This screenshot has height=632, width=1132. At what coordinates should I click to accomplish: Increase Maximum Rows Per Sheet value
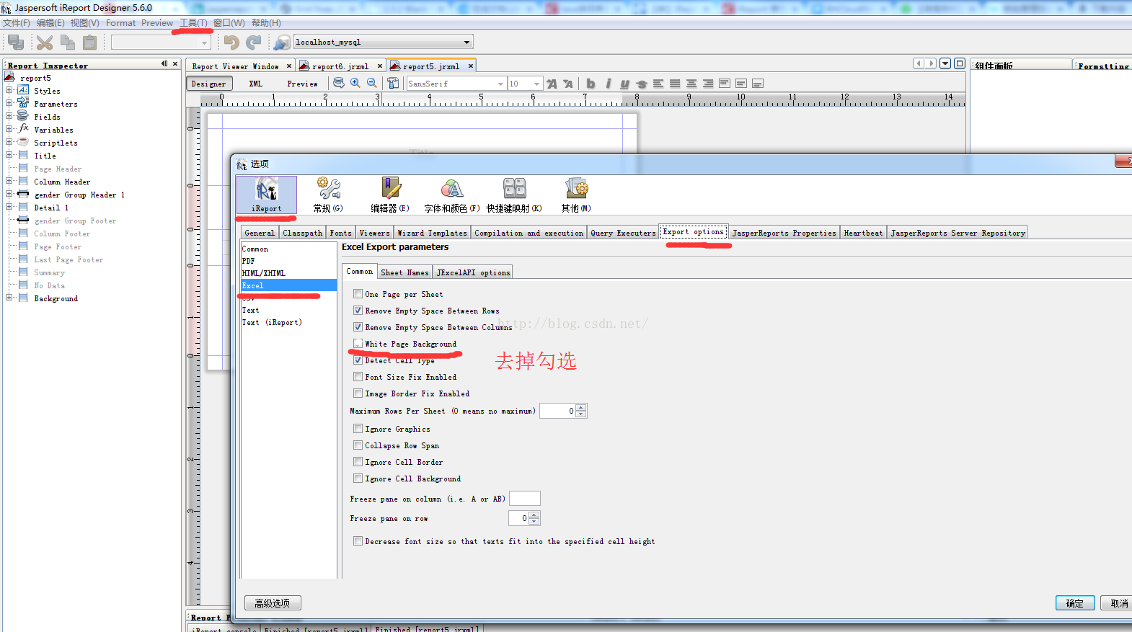tap(581, 407)
